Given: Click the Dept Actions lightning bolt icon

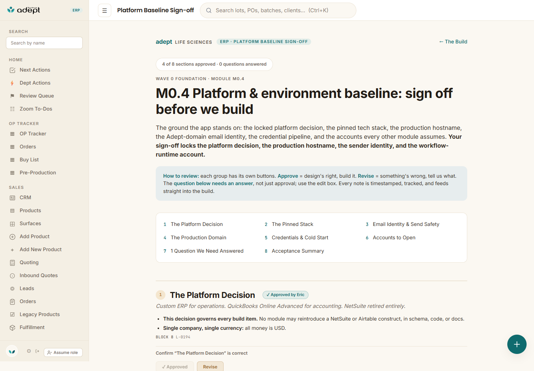Looking at the screenshot, I should [12, 83].
